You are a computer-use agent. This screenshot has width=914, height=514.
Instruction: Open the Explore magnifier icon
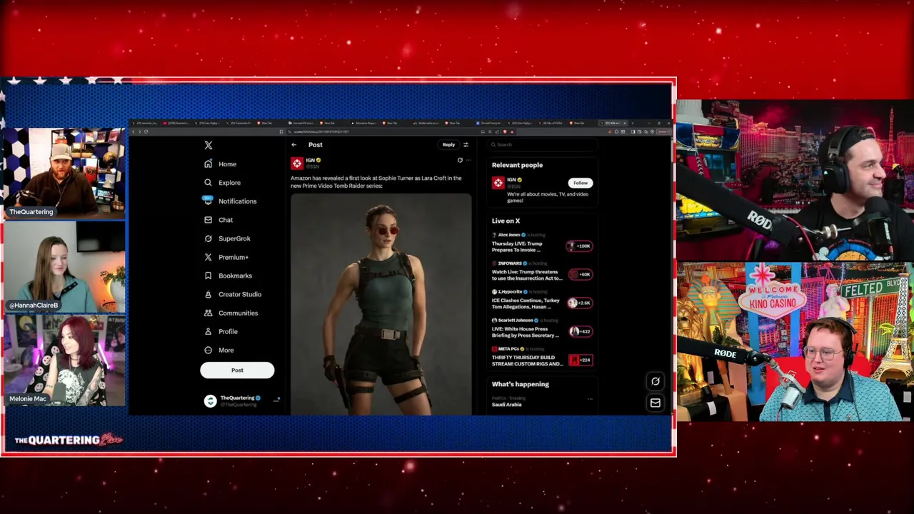[208, 183]
